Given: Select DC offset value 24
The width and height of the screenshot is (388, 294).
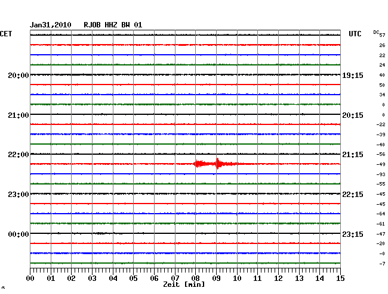Looking at the screenshot, I should point(382,65).
